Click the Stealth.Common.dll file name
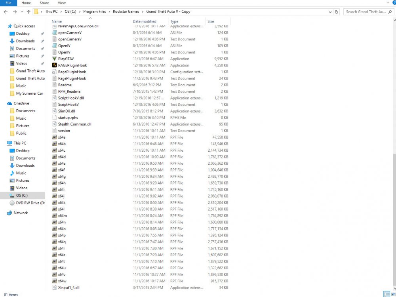Screen dimensions: 396x297 (74, 124)
